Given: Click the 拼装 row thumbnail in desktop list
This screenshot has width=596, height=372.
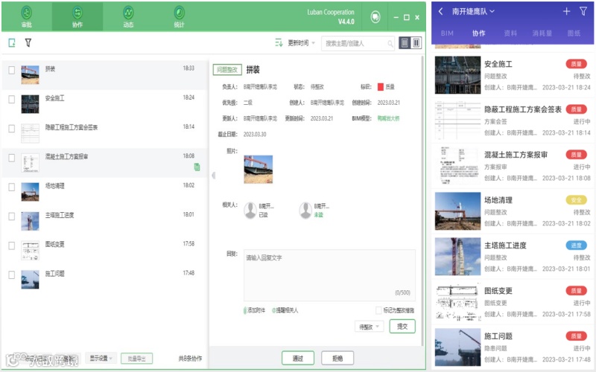Looking at the screenshot, I should click(x=30, y=75).
